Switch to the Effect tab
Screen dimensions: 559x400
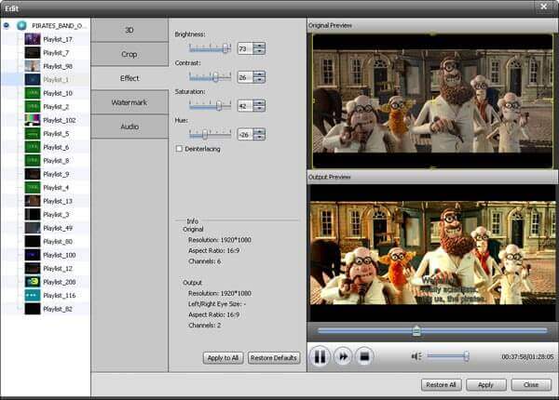pyautogui.click(x=130, y=78)
